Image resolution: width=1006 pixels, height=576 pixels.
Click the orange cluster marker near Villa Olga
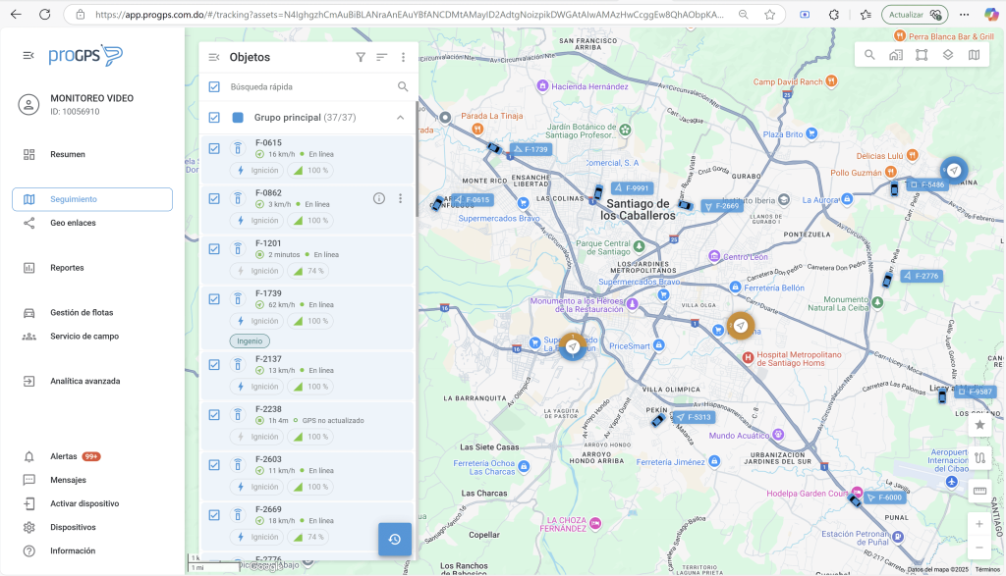coord(741,326)
